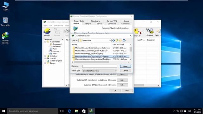Switch to the File types tab
The image size is (203, 114).
88,24
